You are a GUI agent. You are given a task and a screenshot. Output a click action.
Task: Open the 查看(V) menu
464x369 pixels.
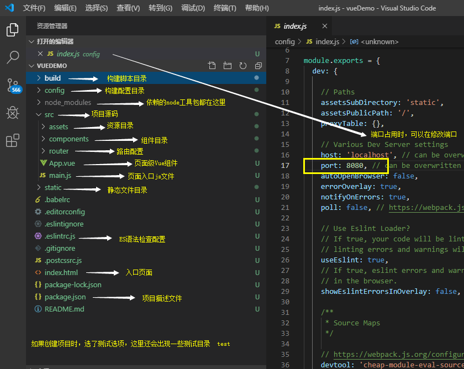[x=128, y=8]
